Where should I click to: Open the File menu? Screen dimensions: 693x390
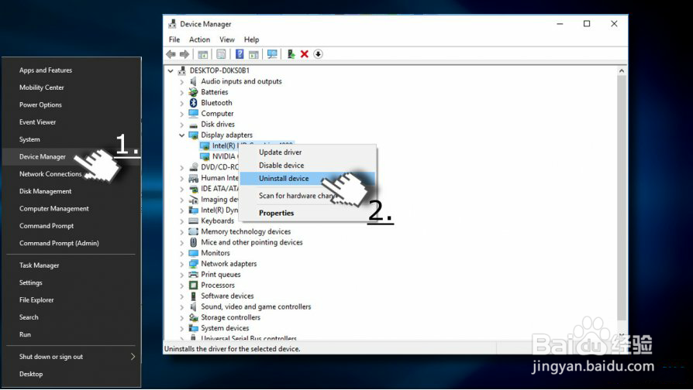[174, 39]
